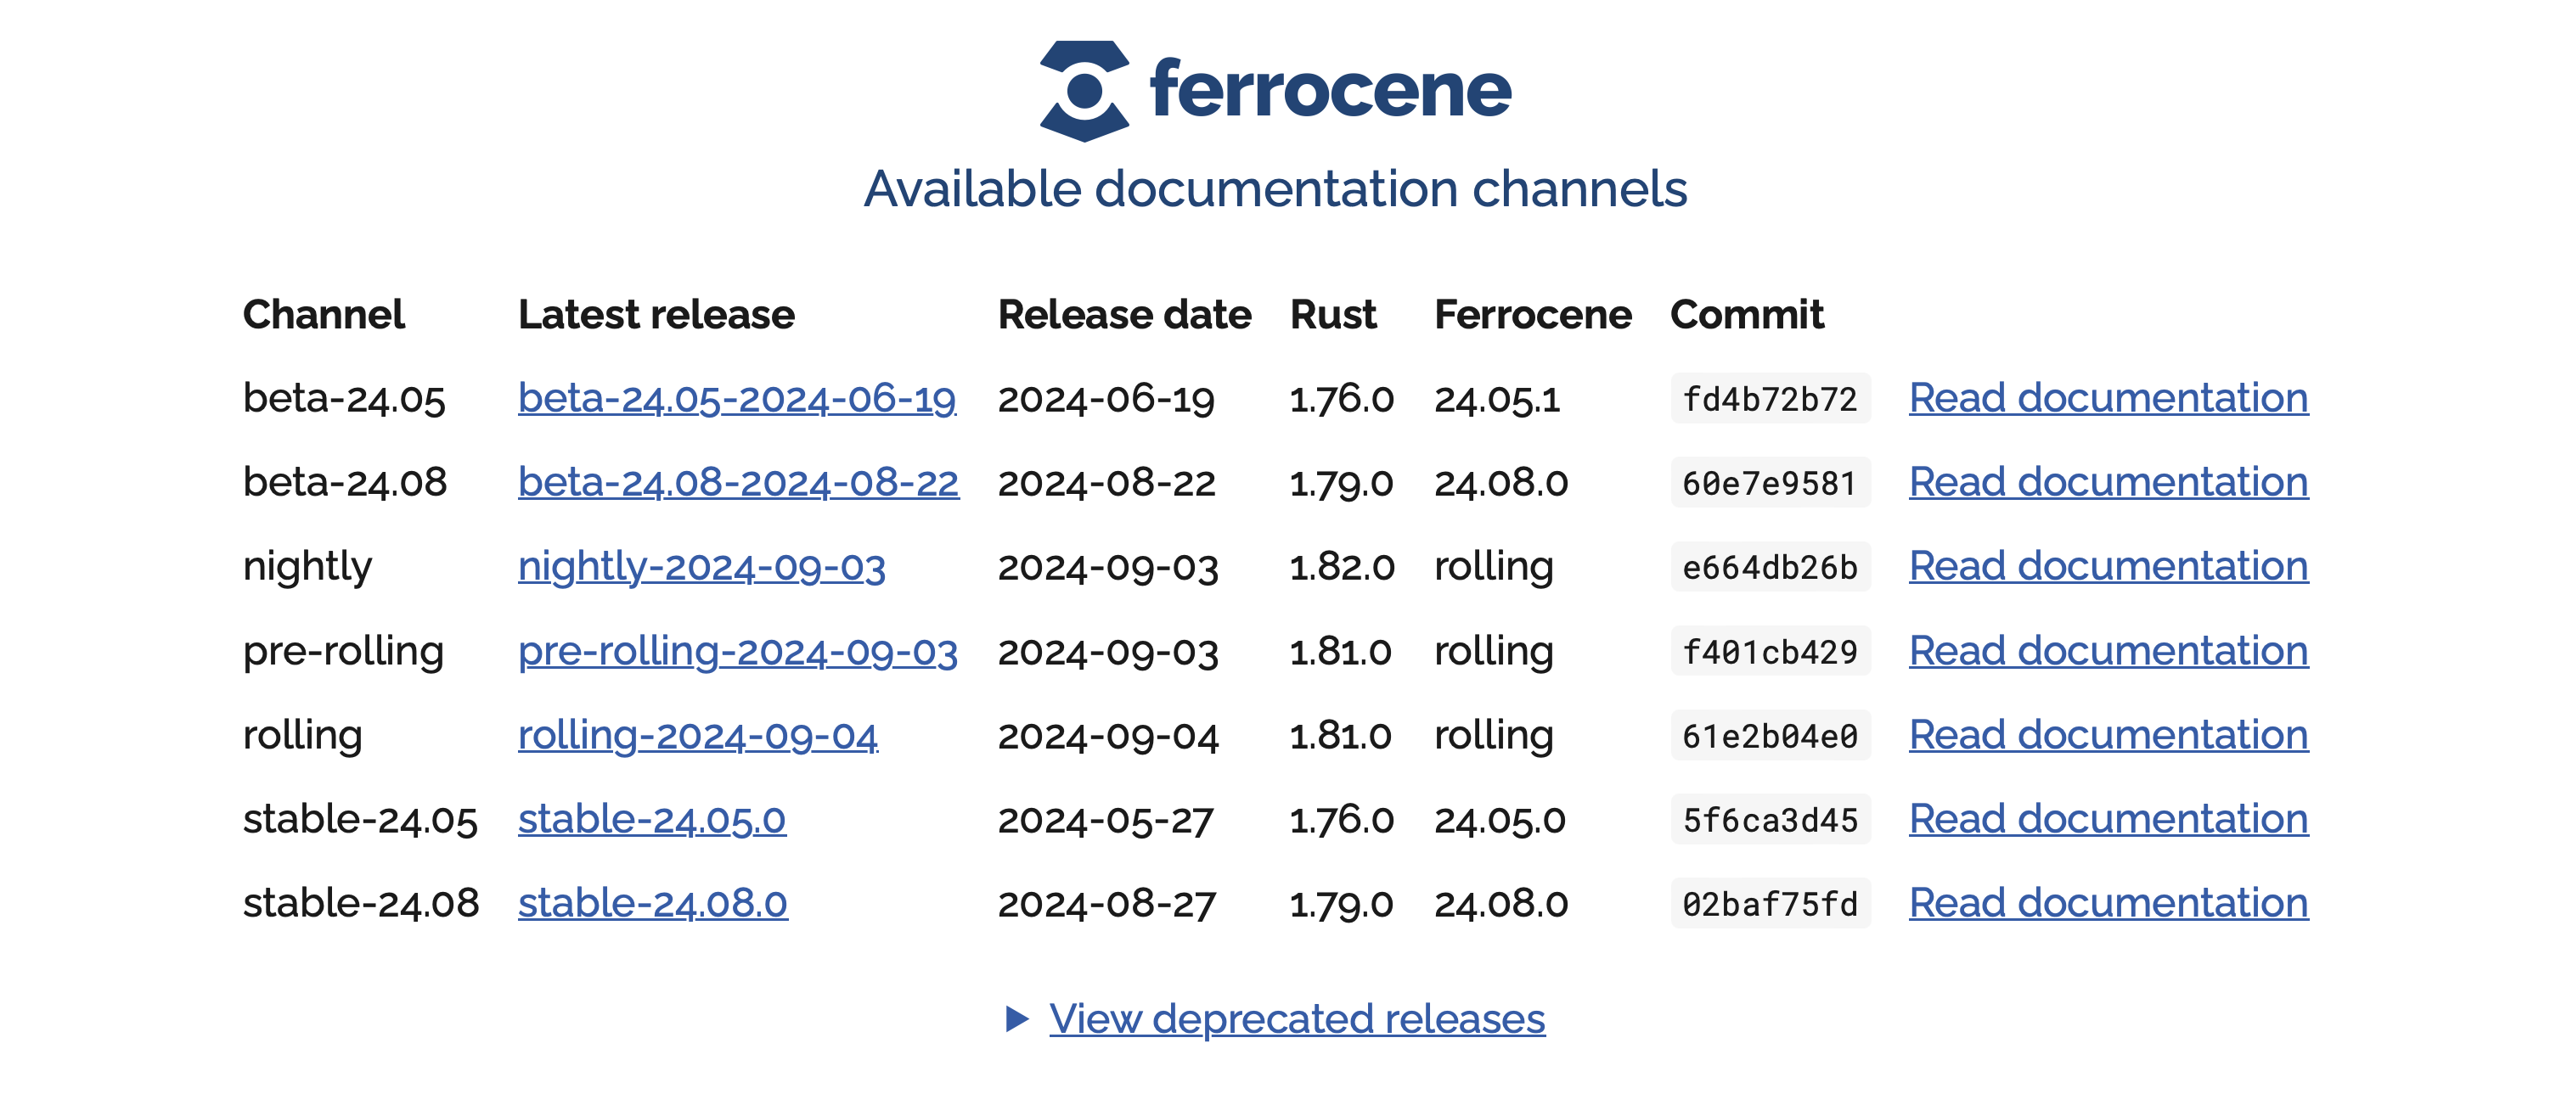Screen dimensions: 2573x1105
Task: Expand the deprecated releases disclosure triangle
Action: (1016, 1018)
